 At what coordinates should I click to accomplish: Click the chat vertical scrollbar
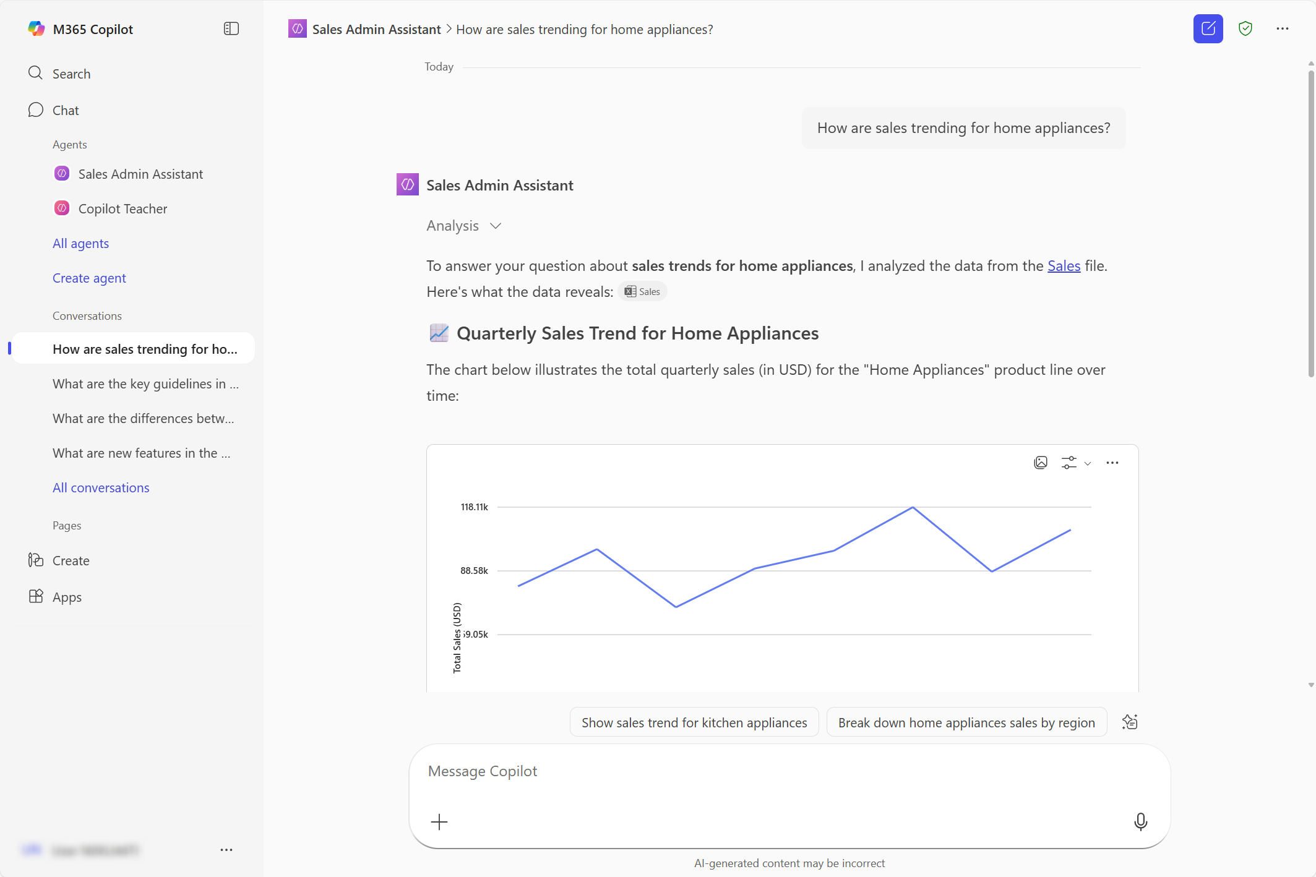[1310, 223]
